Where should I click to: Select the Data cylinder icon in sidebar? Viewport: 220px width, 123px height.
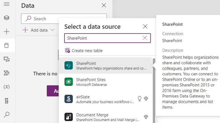[6, 45]
